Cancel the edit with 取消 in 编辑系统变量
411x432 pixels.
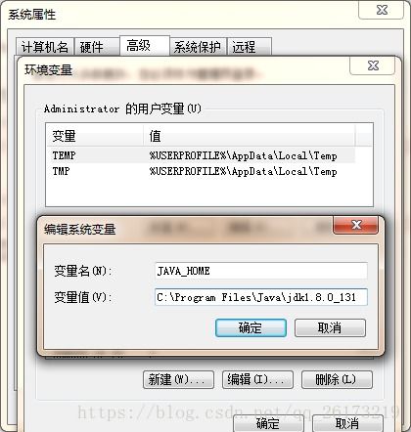tap(330, 327)
